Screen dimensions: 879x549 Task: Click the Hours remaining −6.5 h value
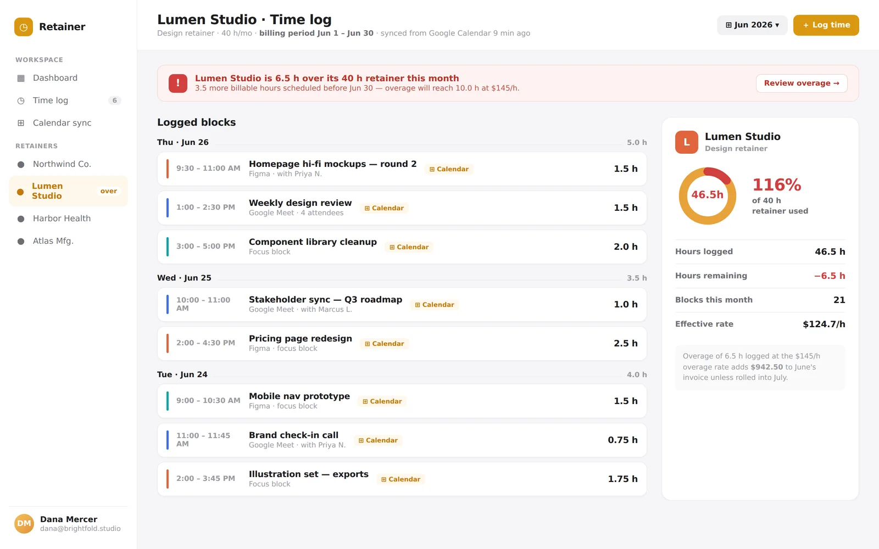[830, 276]
